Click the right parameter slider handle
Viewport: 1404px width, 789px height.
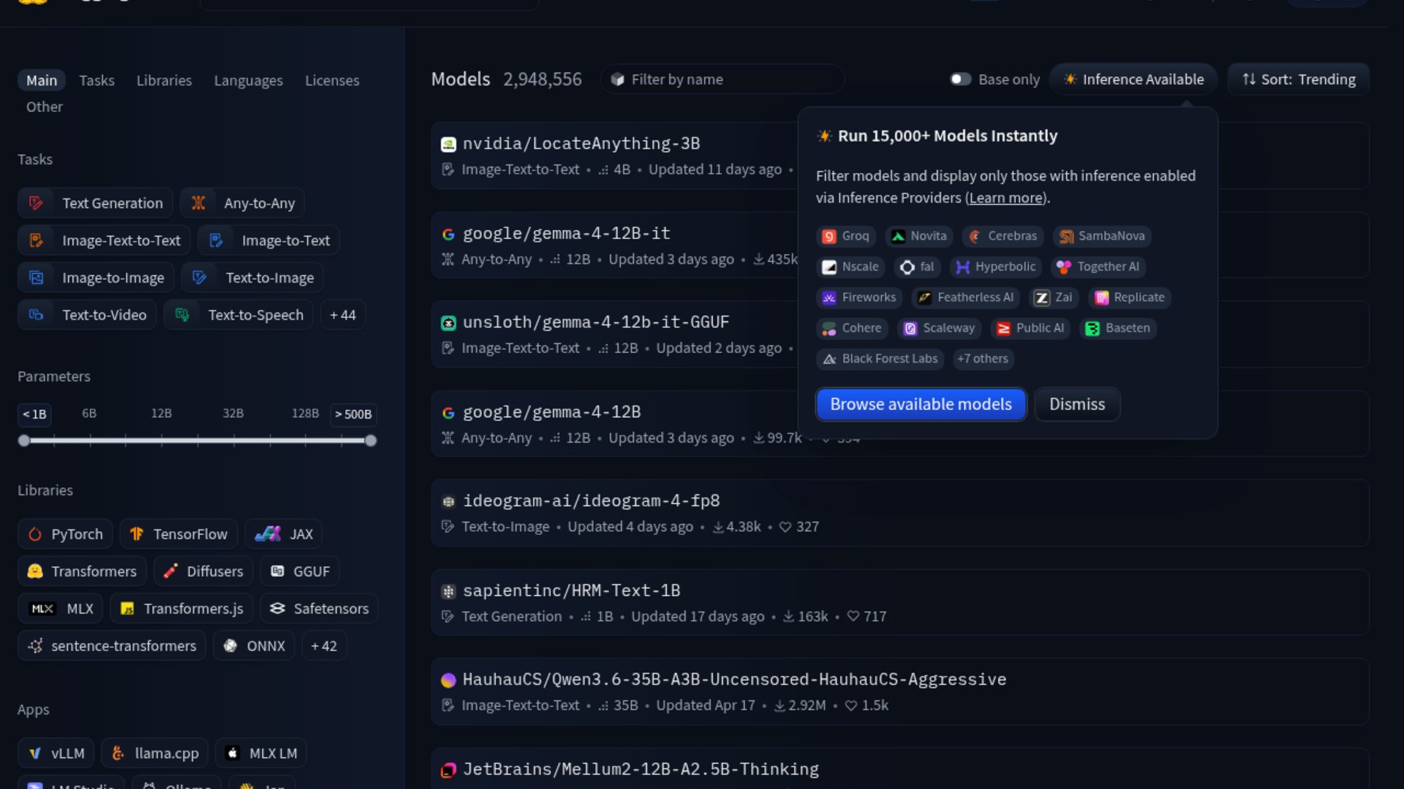pyautogui.click(x=371, y=441)
